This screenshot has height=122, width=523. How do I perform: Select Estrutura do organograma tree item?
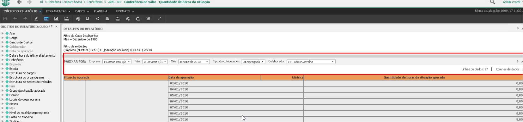[27, 77]
